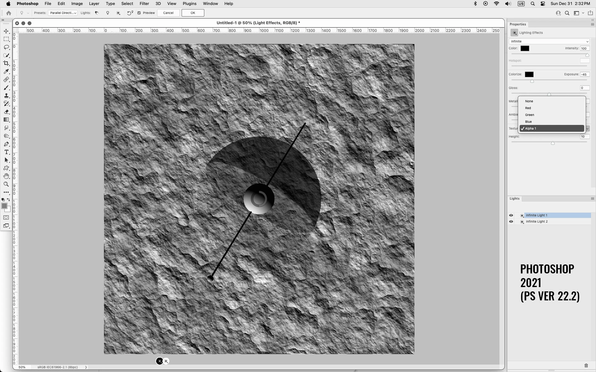596x372 pixels.
Task: Delete light using trash icon
Action: (586, 365)
